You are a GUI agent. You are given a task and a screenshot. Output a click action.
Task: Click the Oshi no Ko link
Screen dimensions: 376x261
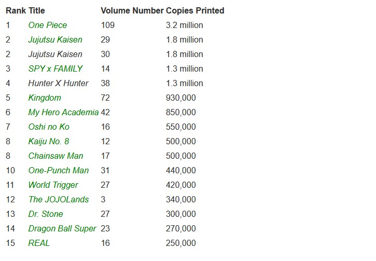point(49,127)
